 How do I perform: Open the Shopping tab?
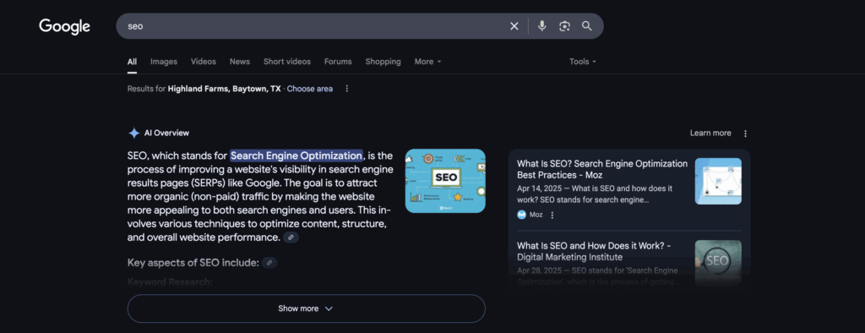[x=383, y=62]
